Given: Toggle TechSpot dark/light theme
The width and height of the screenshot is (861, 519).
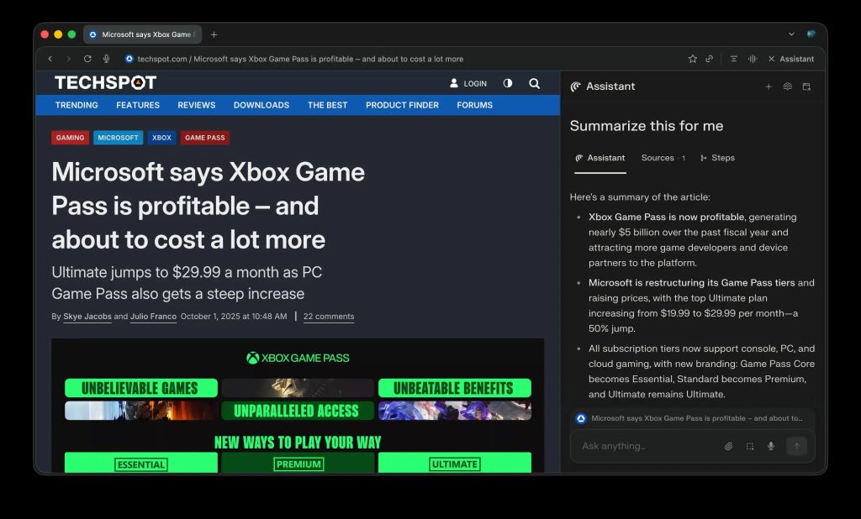Looking at the screenshot, I should (x=507, y=83).
